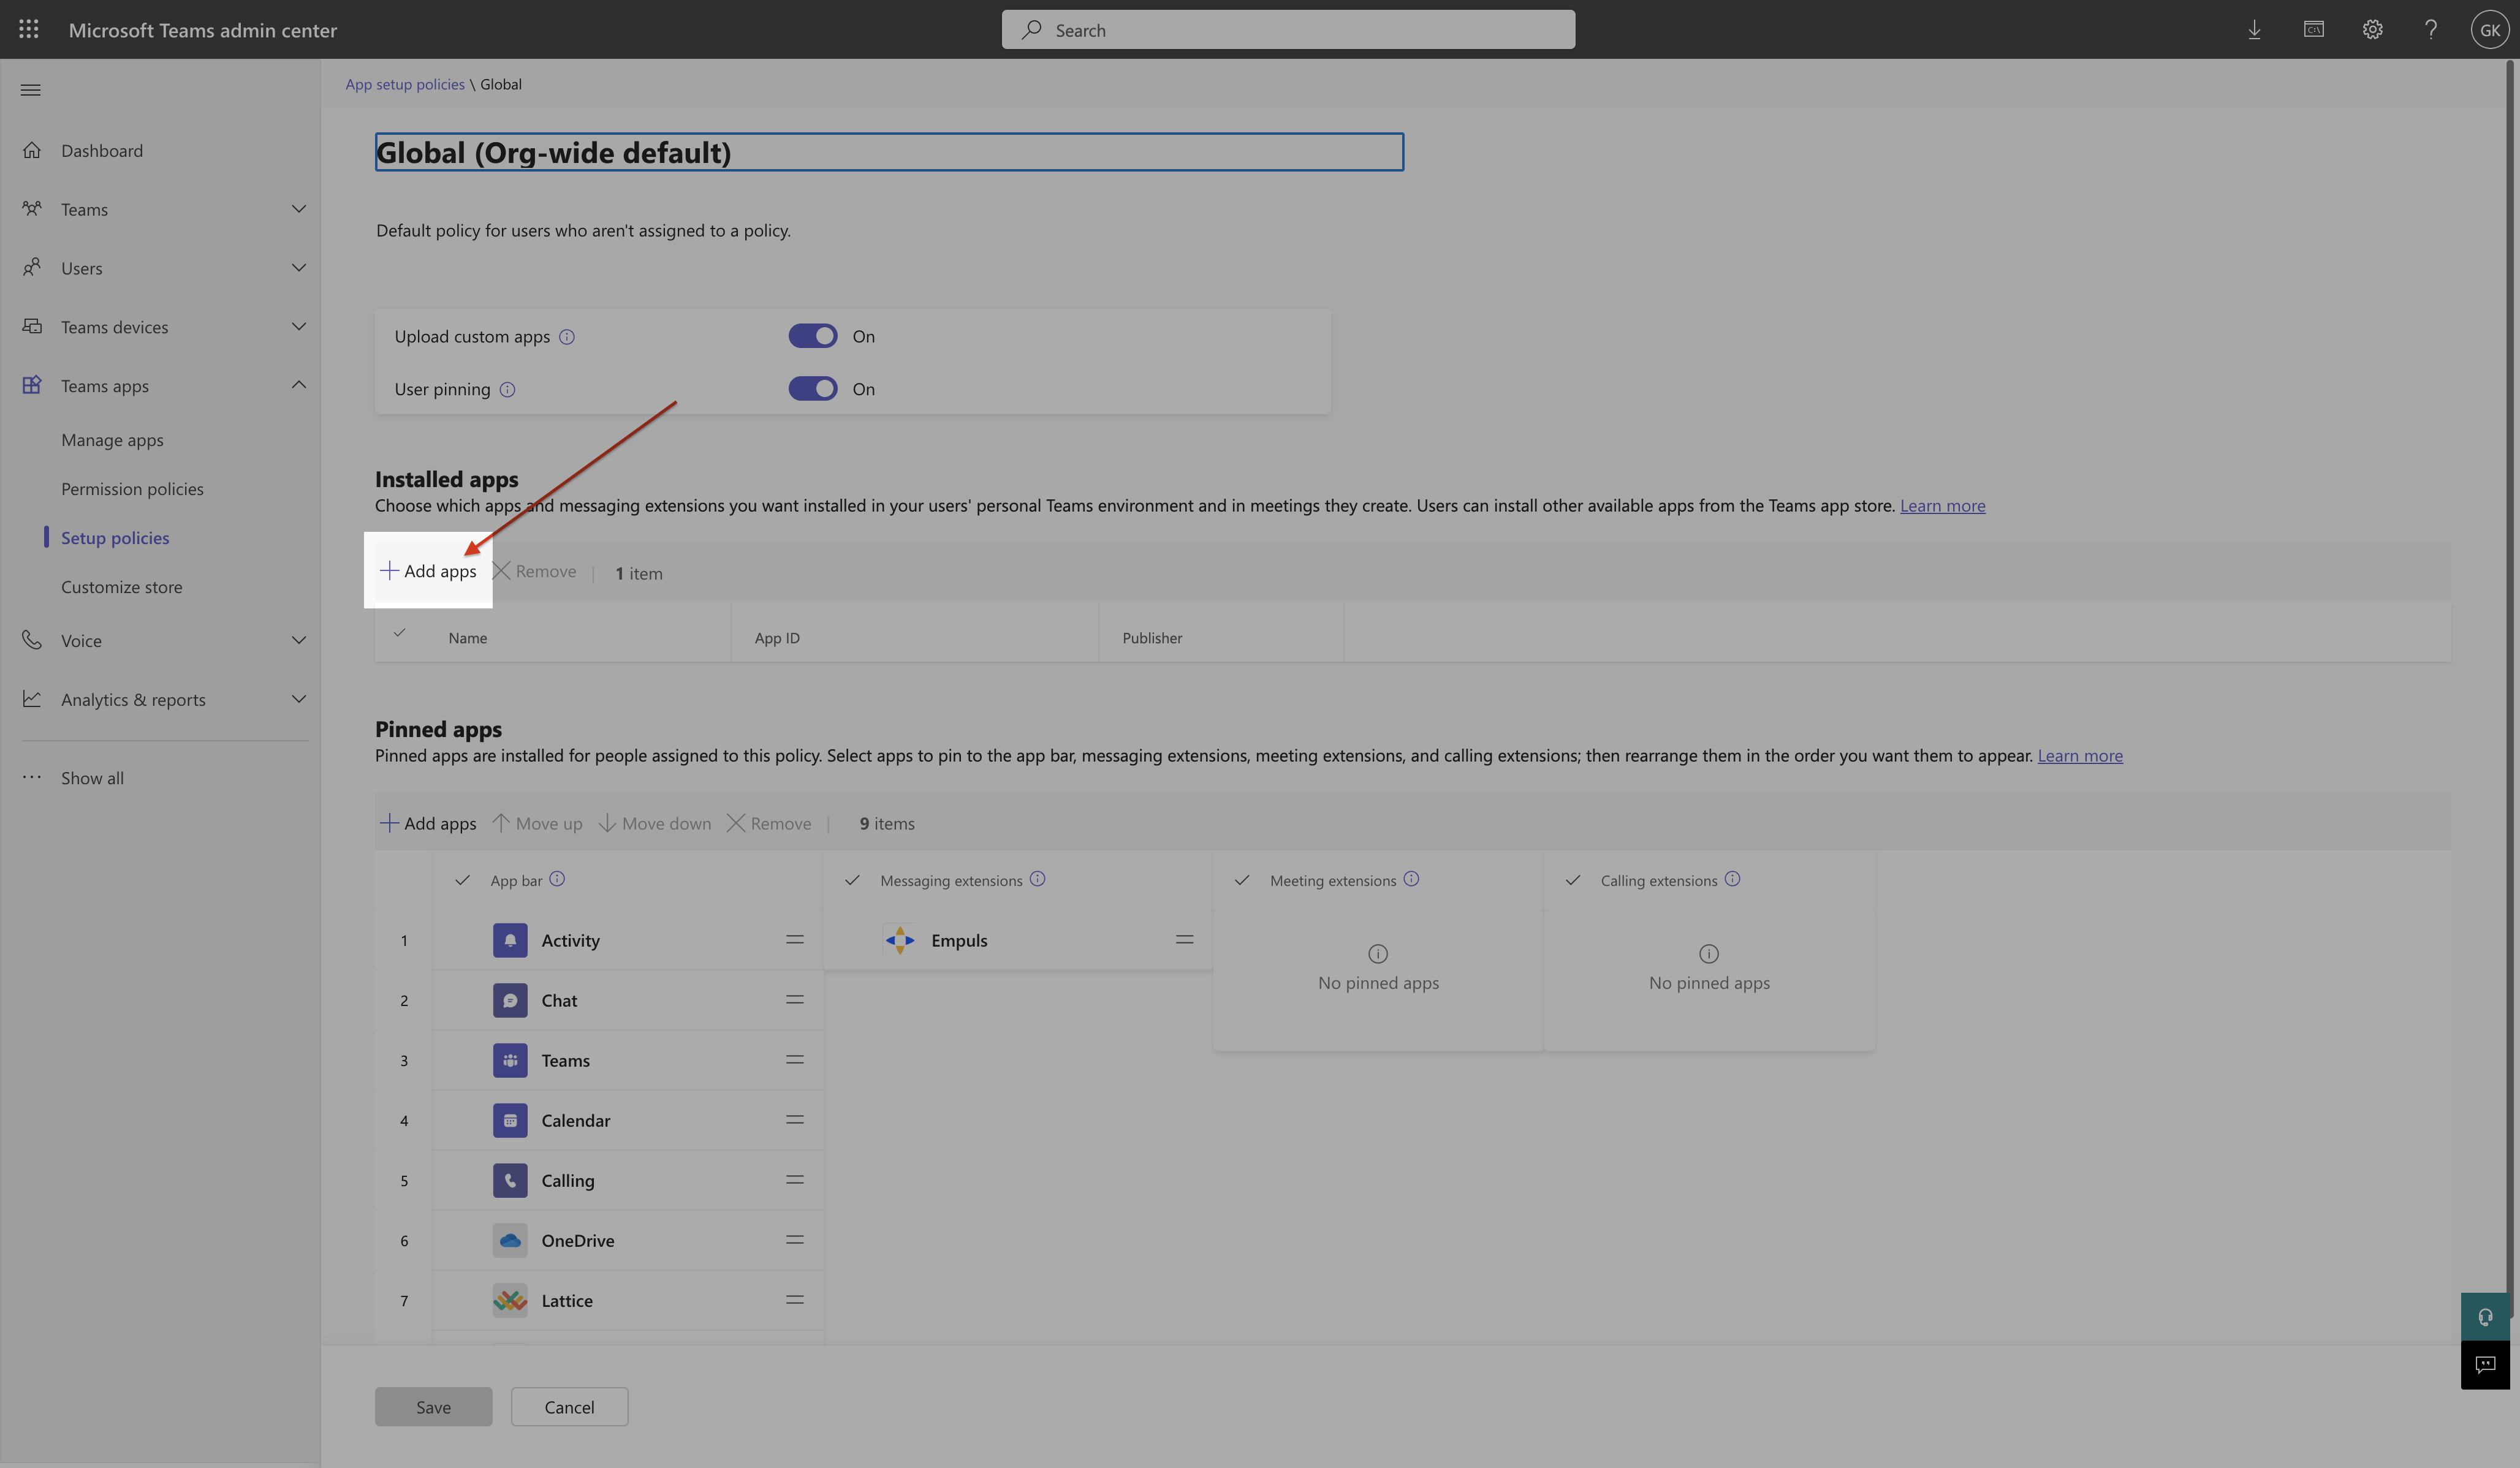Viewport: 2520px width, 1468px height.
Task: Check the Meeting extensions select-all checkmark
Action: (x=1242, y=880)
